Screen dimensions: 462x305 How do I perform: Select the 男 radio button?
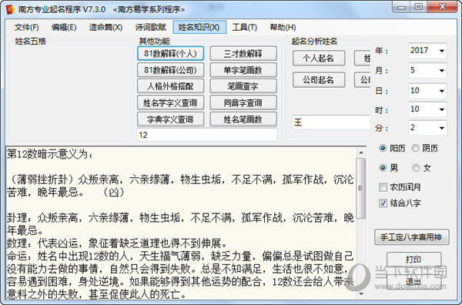(383, 168)
